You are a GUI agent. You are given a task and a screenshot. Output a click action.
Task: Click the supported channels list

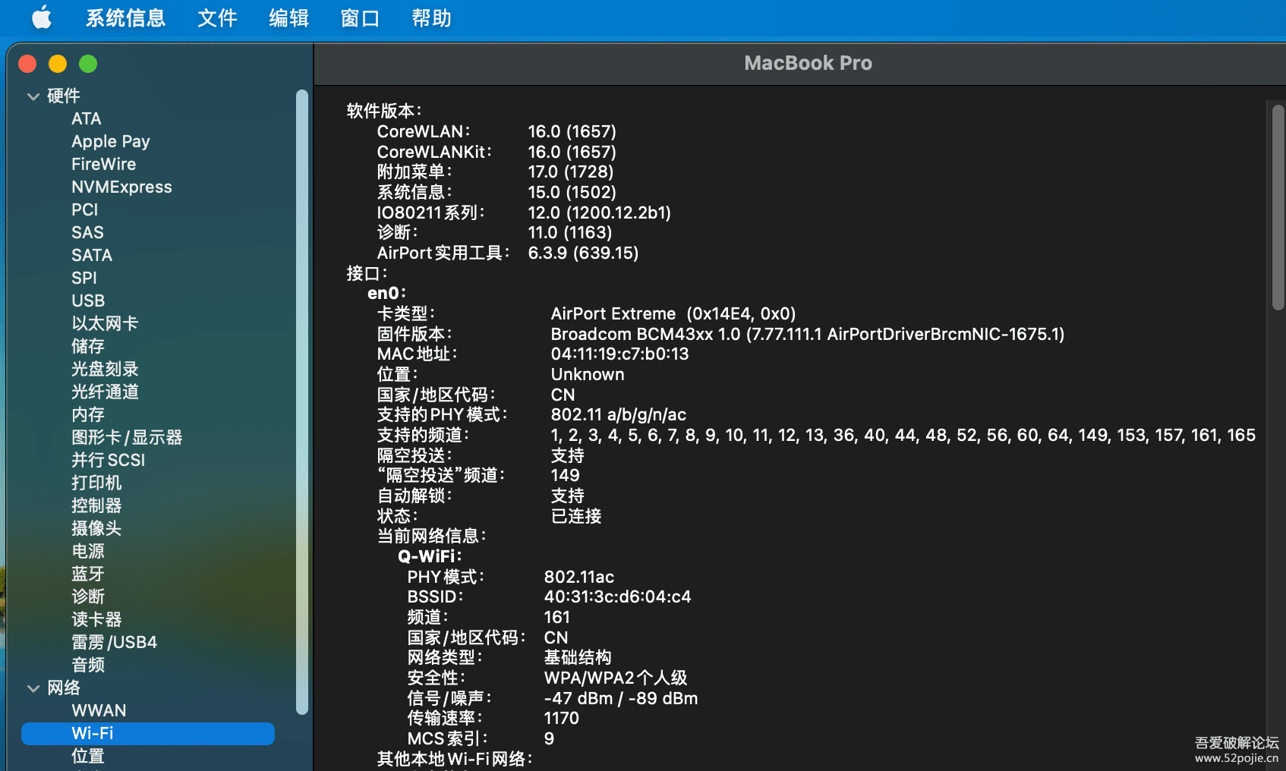coord(903,436)
